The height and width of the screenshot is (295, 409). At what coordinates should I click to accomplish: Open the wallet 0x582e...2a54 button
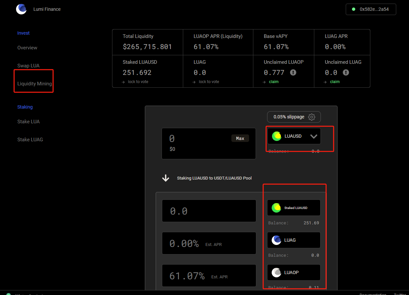point(371,9)
